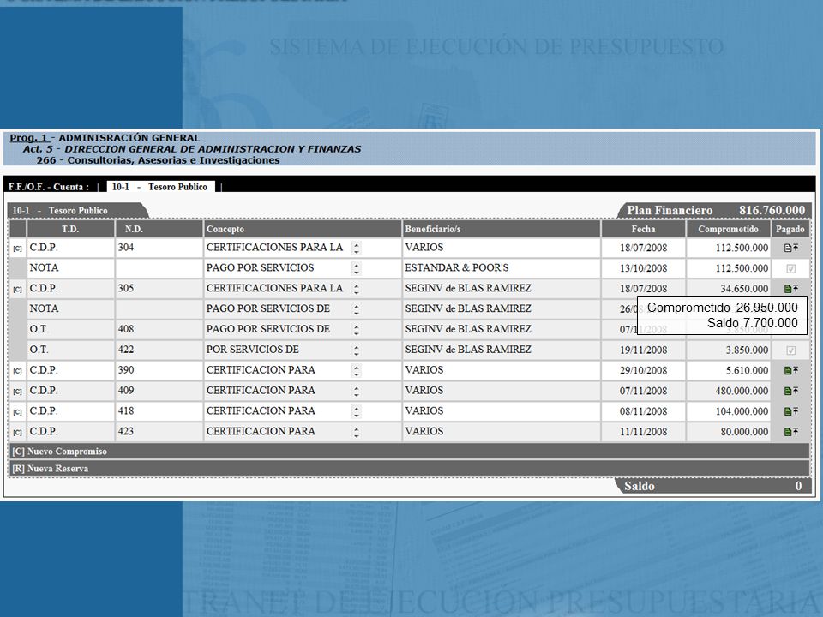Click the Beneficiario/s column header
Screen dimensions: 823x617
502,229
